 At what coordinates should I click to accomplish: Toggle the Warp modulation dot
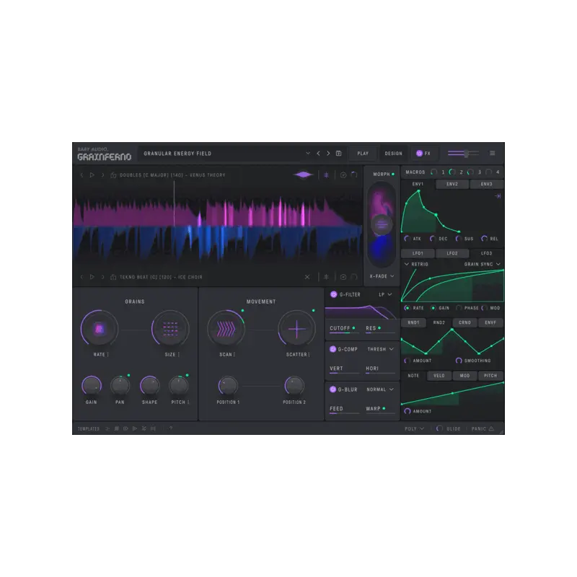pyautogui.click(x=384, y=408)
